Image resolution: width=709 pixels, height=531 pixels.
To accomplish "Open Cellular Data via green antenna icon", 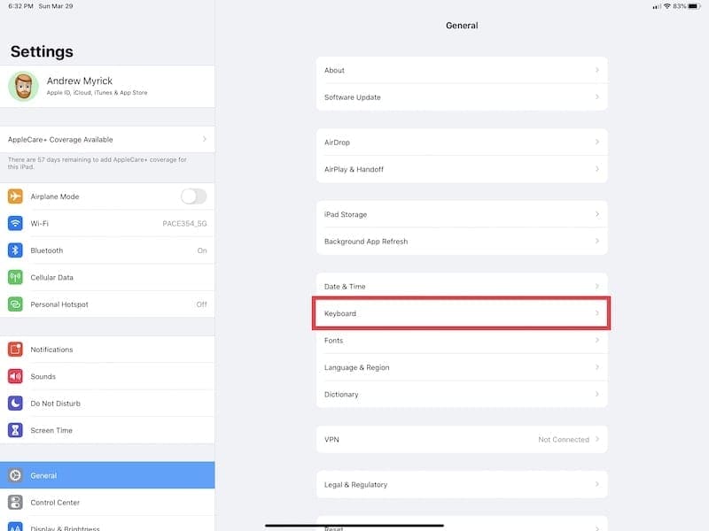I will click(15, 277).
